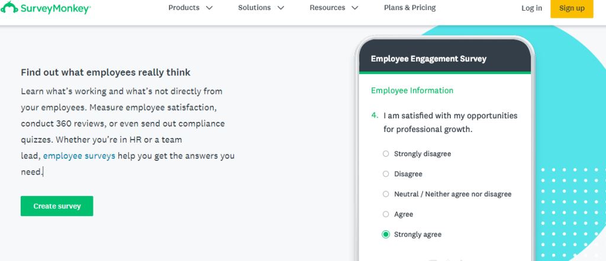Viewport: 606px width, 261px height.
Task: Click the Log in link
Action: click(531, 8)
